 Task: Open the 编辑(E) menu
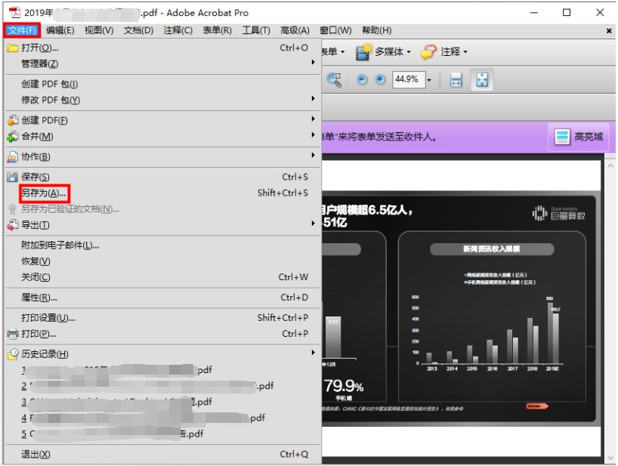[60, 30]
